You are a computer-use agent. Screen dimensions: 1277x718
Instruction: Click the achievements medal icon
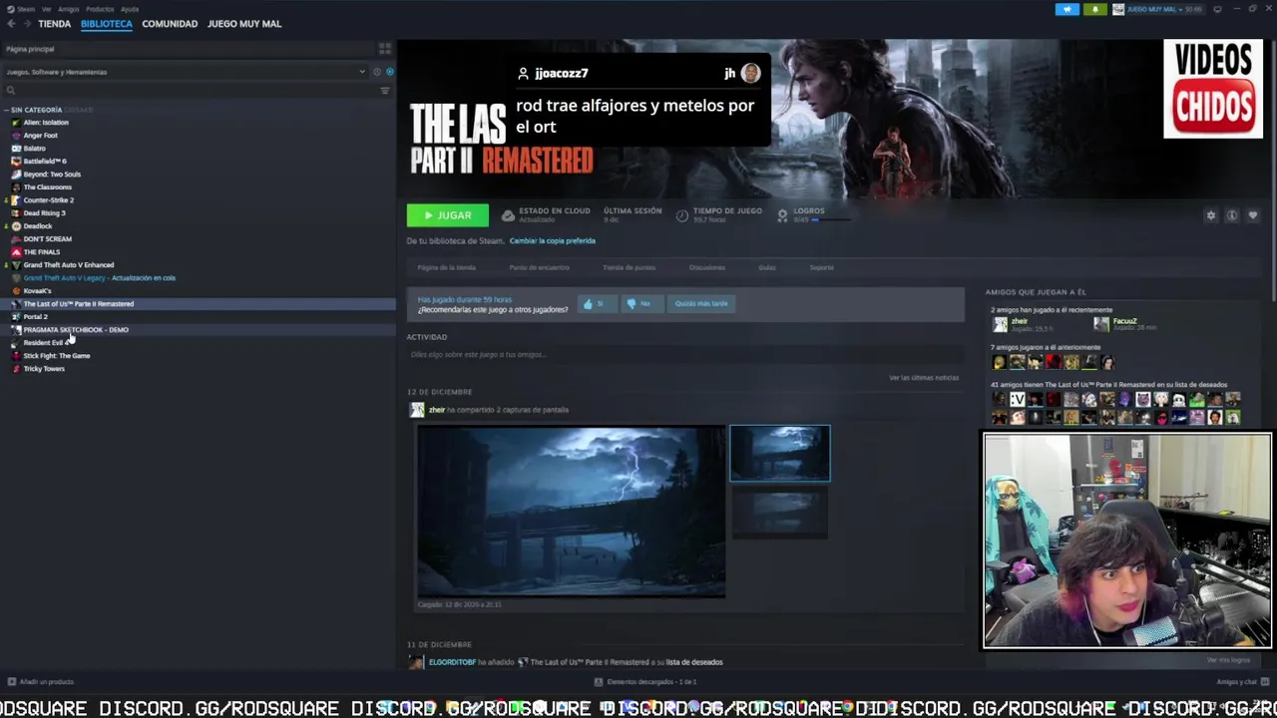tap(783, 215)
